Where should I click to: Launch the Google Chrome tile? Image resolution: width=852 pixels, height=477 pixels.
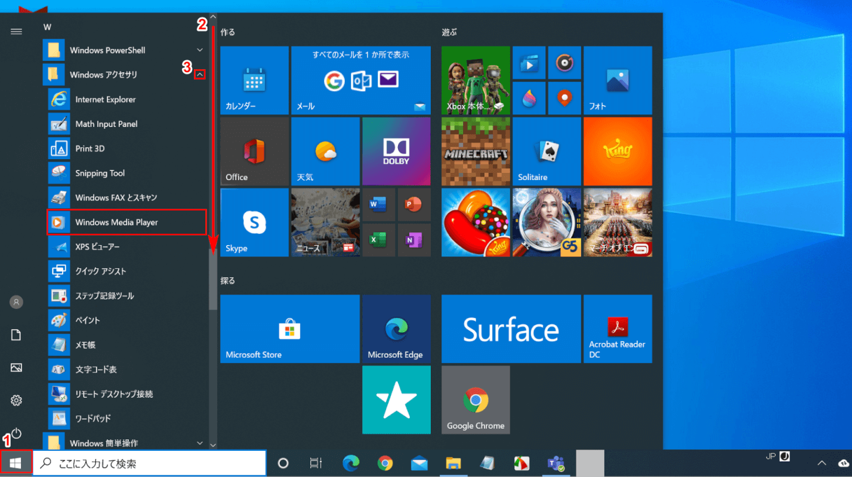476,399
